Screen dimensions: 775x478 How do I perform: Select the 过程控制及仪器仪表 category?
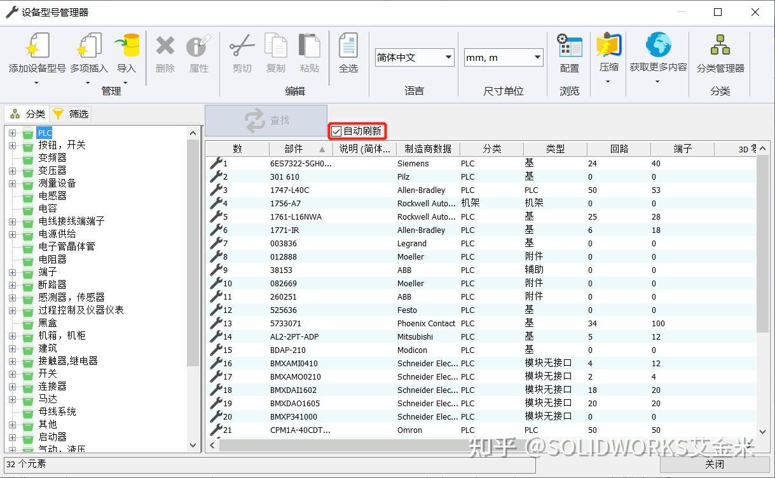click(x=81, y=310)
